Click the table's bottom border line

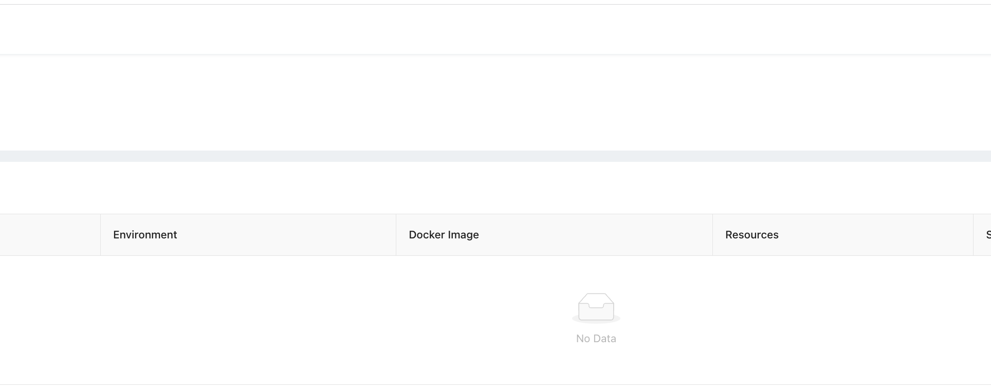495,384
